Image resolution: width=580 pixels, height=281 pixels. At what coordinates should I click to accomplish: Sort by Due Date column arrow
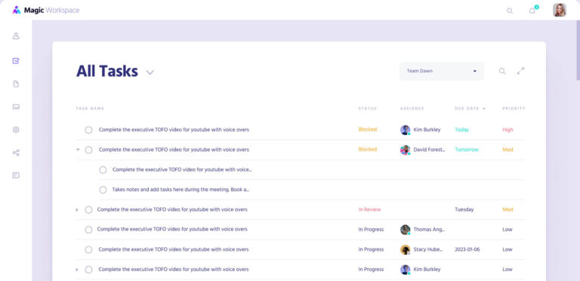[x=484, y=108]
